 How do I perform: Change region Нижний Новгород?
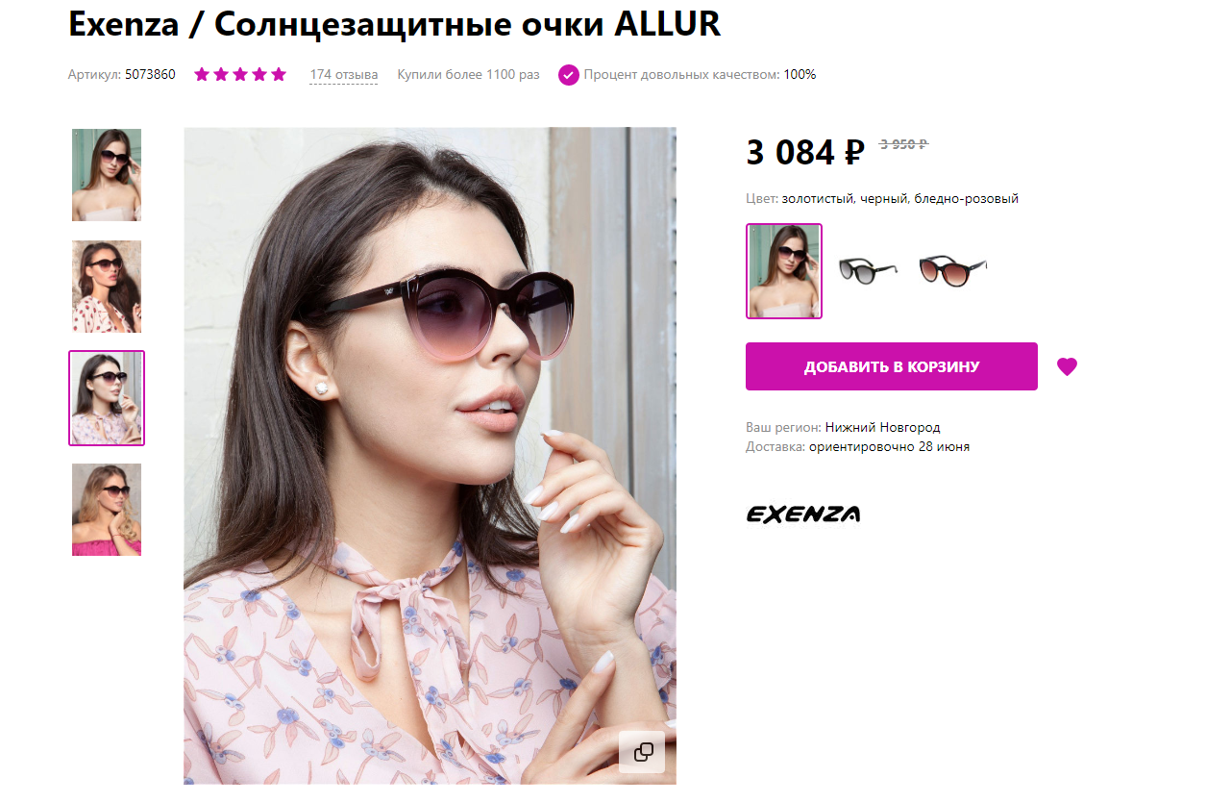click(882, 427)
